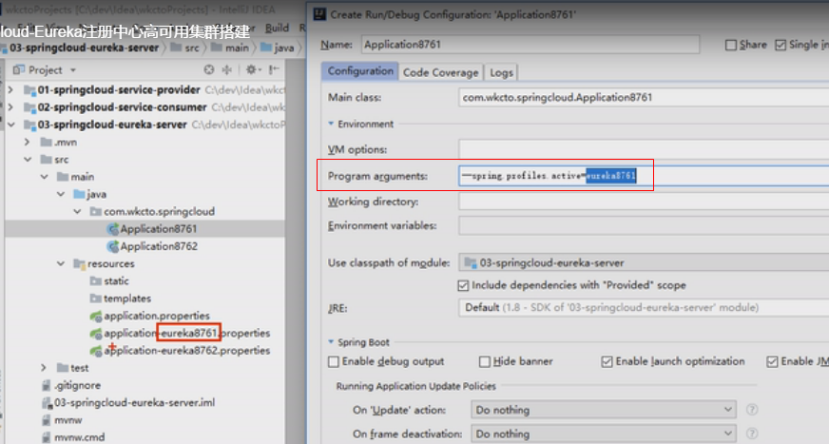
Task: Click the application.properties file icon
Action: tap(96, 316)
